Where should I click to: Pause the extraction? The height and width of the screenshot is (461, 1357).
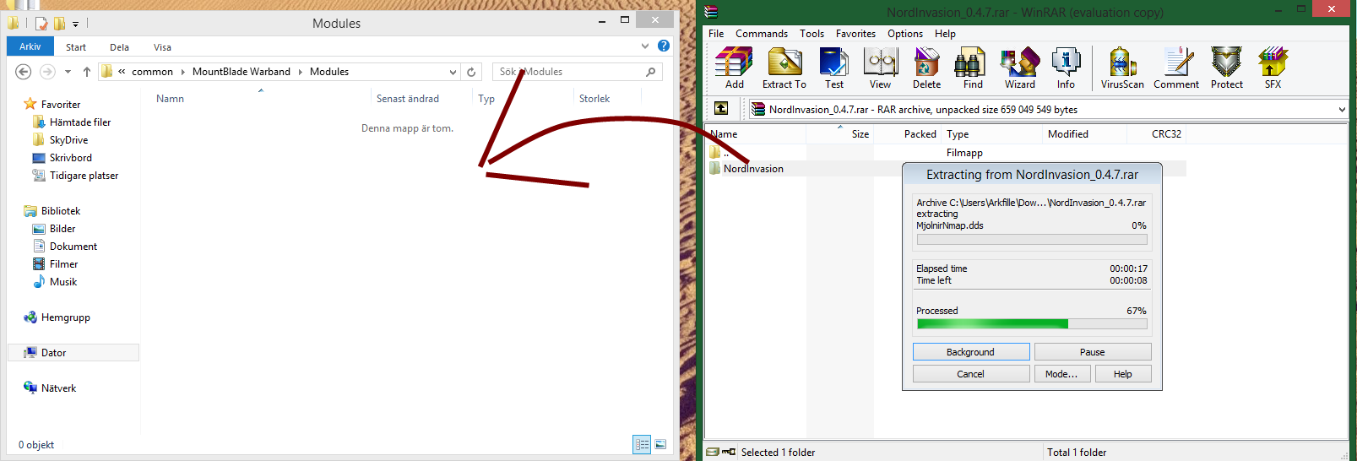[x=1093, y=352]
